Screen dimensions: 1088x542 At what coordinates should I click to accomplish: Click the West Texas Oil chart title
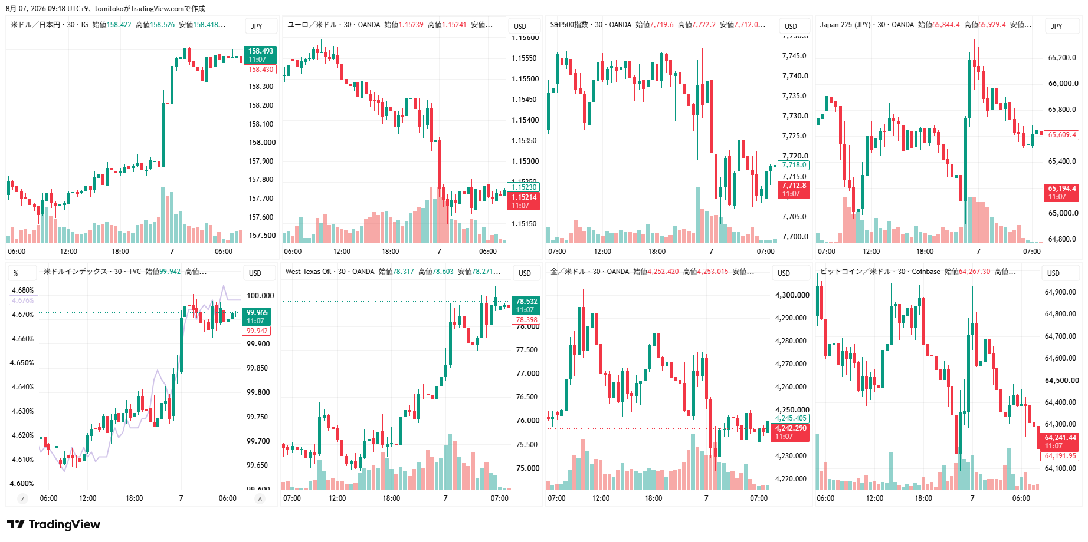(310, 272)
